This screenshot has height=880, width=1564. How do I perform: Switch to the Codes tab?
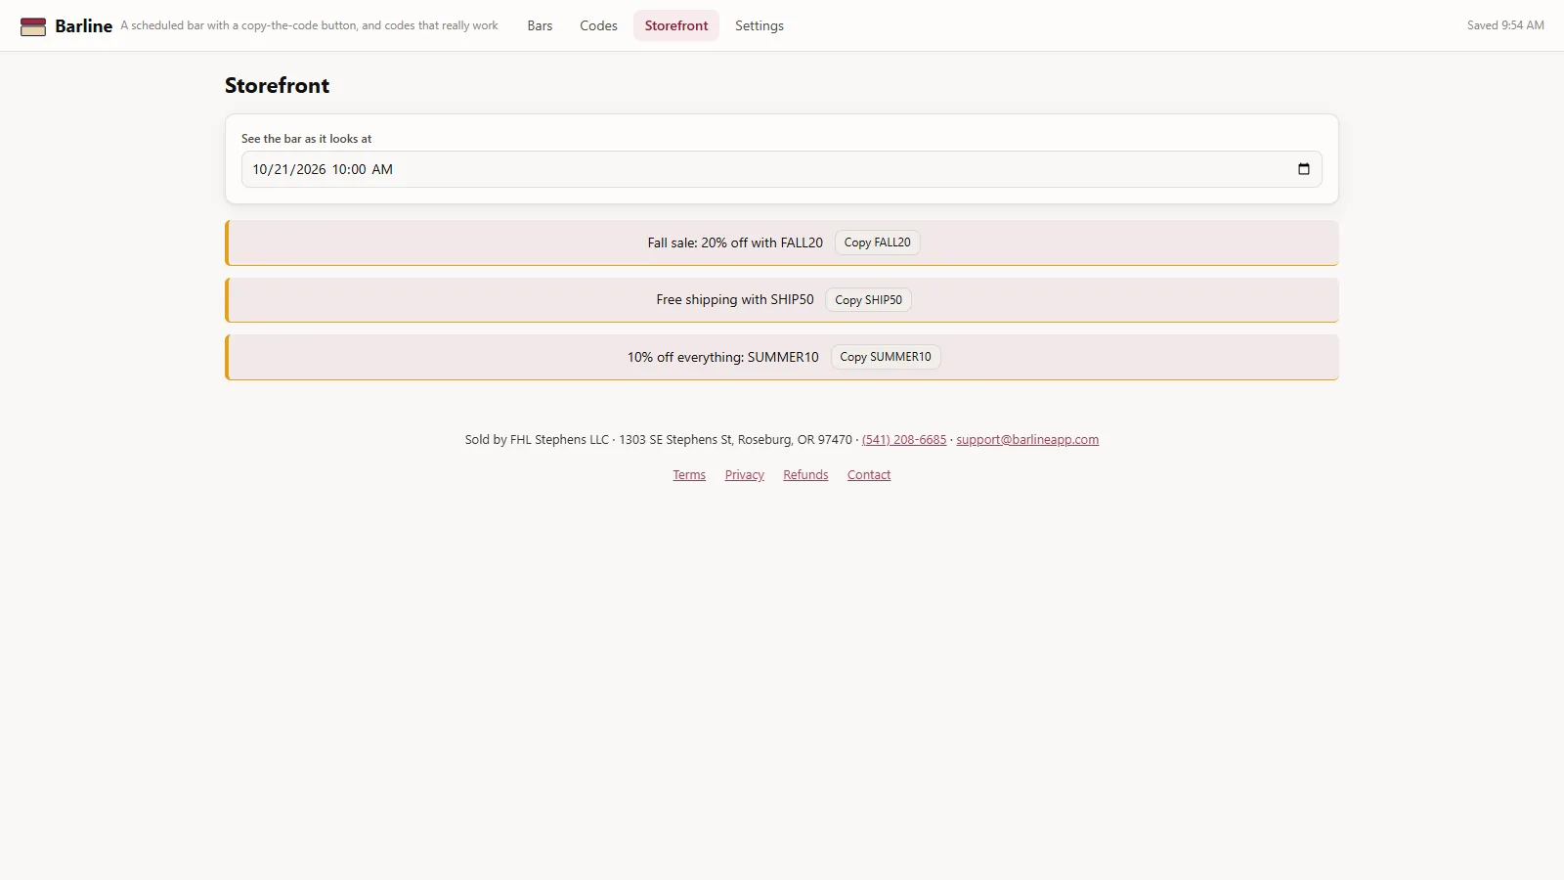click(598, 25)
